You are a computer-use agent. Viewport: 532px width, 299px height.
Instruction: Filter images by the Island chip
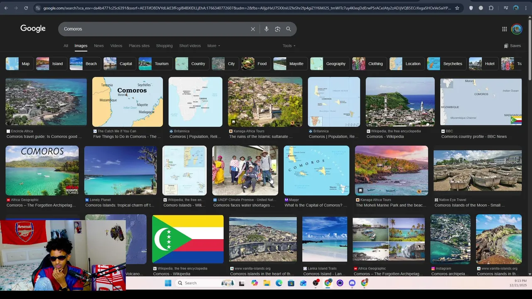point(52,64)
